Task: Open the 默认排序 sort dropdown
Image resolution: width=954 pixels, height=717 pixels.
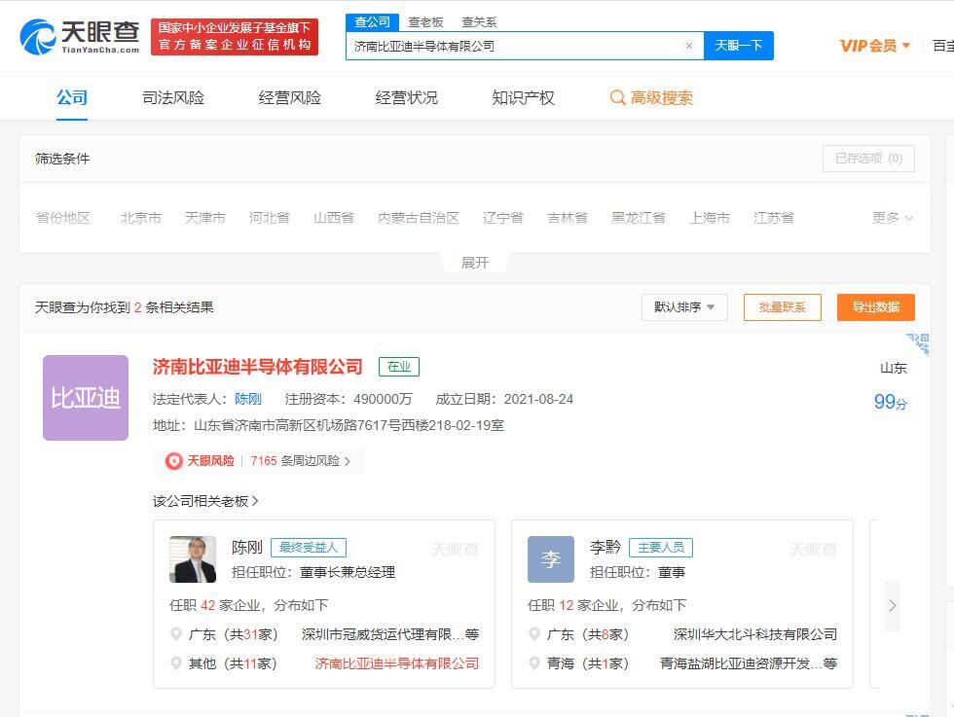Action: (x=684, y=306)
